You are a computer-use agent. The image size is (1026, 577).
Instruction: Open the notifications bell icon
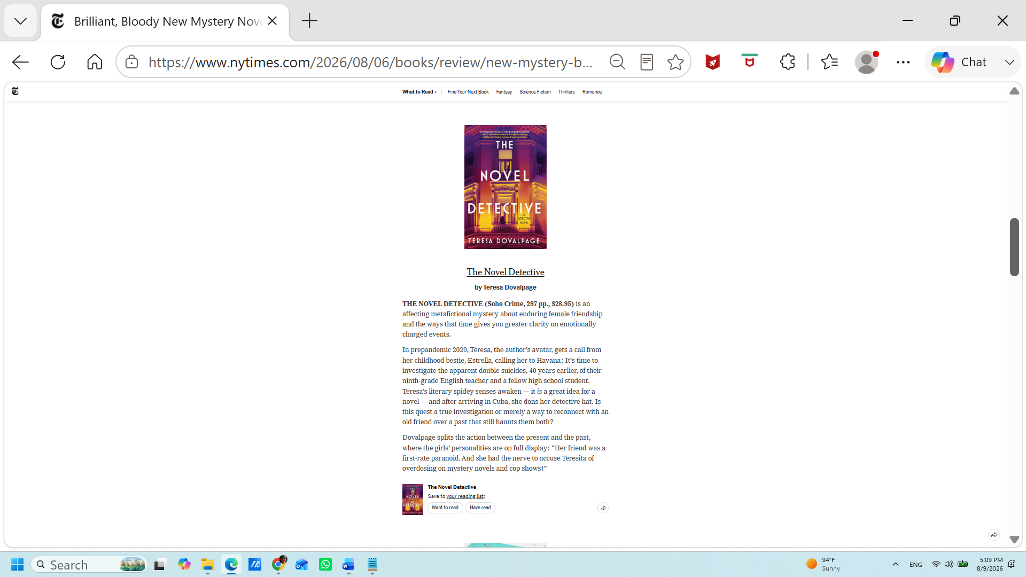click(1012, 565)
